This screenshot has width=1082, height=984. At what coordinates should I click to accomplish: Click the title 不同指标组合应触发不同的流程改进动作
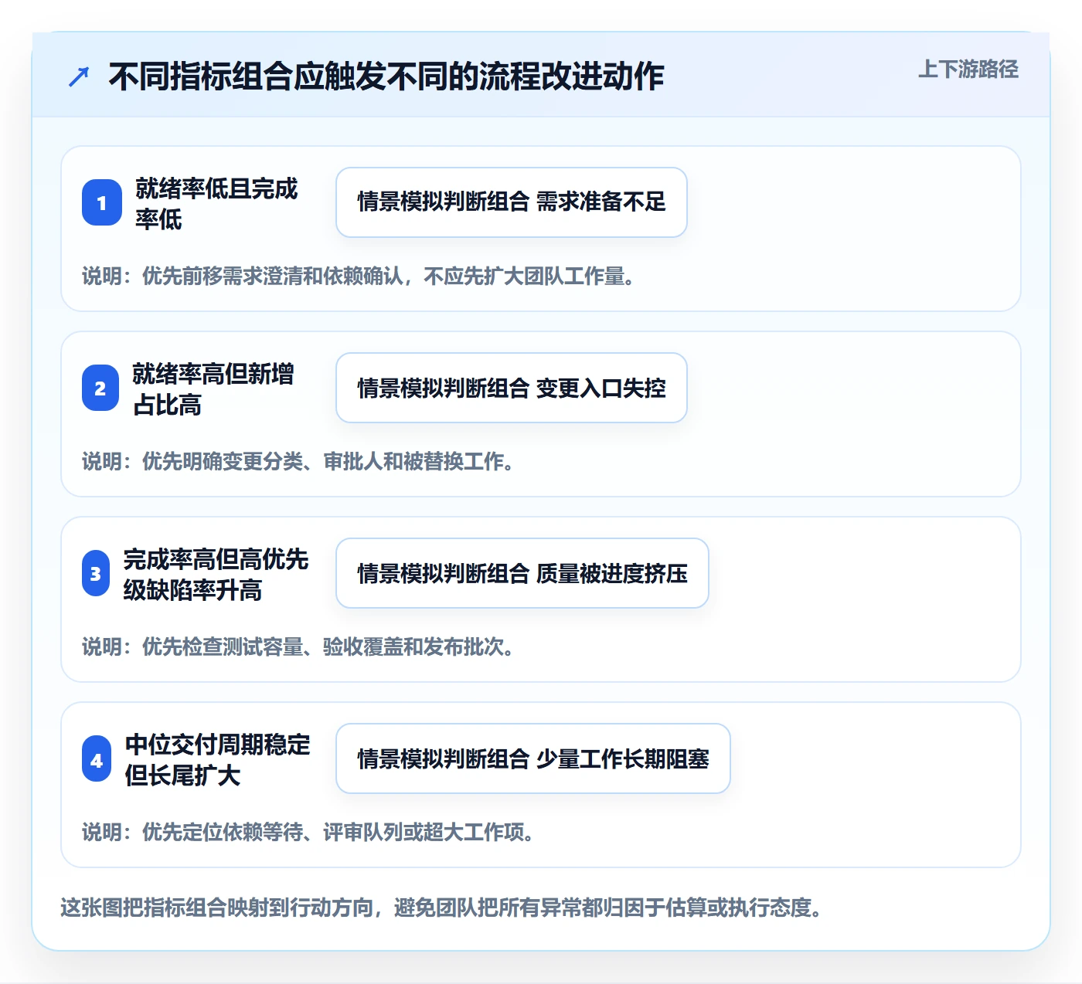click(386, 76)
